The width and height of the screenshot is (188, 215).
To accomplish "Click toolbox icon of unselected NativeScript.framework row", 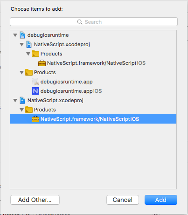I will coord(42,63).
